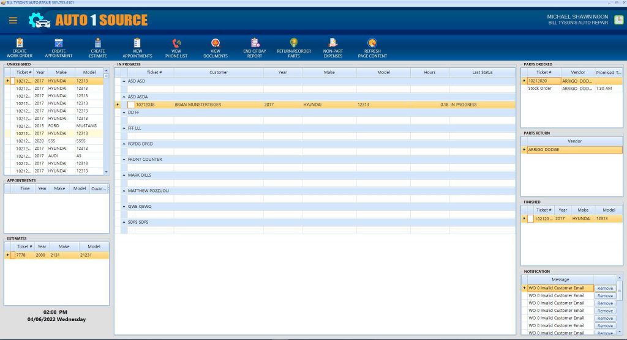Start a new estimate with Create Estimate
The image size is (627, 340).
coord(98,43)
